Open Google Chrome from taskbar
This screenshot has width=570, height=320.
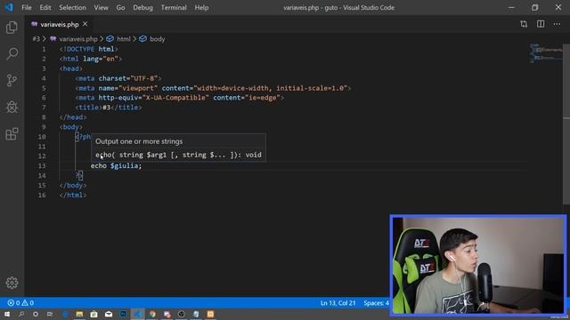(x=152, y=314)
